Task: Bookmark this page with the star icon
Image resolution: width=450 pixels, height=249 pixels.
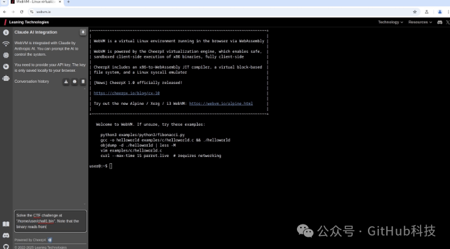Action: pos(414,12)
